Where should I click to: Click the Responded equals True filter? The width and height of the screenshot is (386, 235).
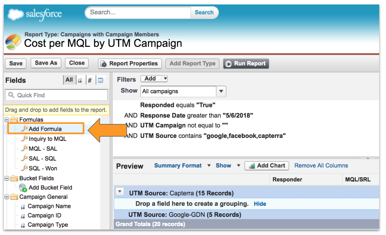click(x=178, y=105)
